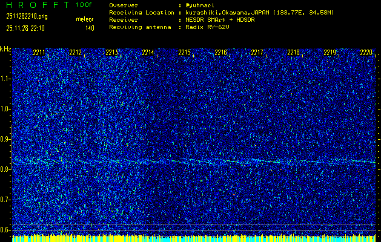Click the 25.11.28 22:10 date stamp
This screenshot has height=242, width=381.
[27, 28]
